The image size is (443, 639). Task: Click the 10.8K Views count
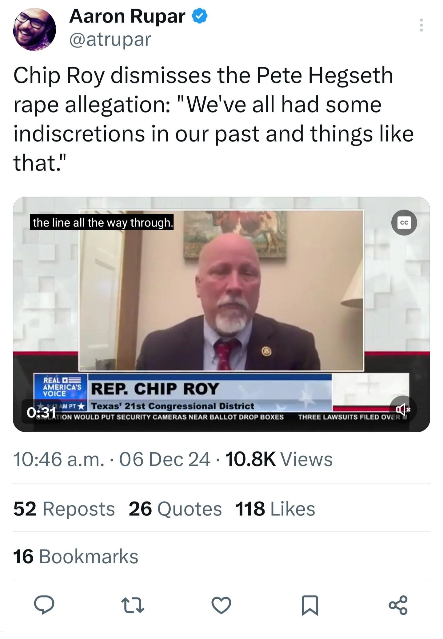(x=279, y=459)
